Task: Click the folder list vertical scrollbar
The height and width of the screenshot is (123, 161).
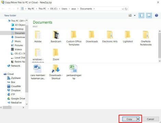Action: [160, 45]
